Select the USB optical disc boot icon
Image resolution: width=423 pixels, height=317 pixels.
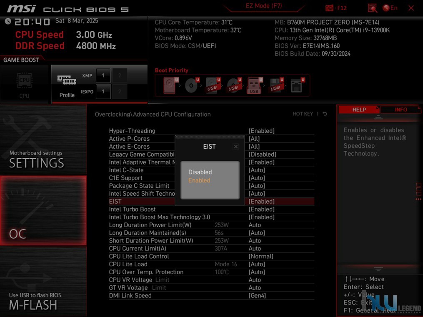pyautogui.click(x=234, y=85)
